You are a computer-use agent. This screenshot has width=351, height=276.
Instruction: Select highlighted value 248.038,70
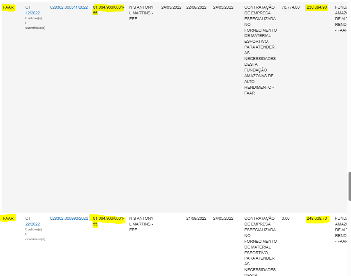(316, 218)
